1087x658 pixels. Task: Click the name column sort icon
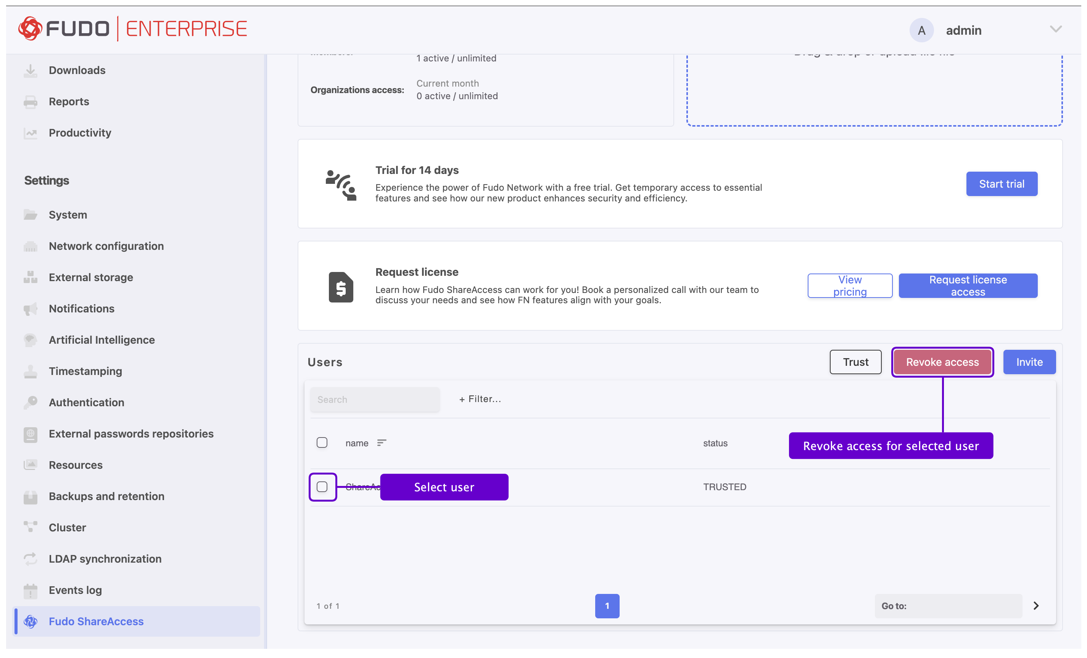pyautogui.click(x=382, y=443)
